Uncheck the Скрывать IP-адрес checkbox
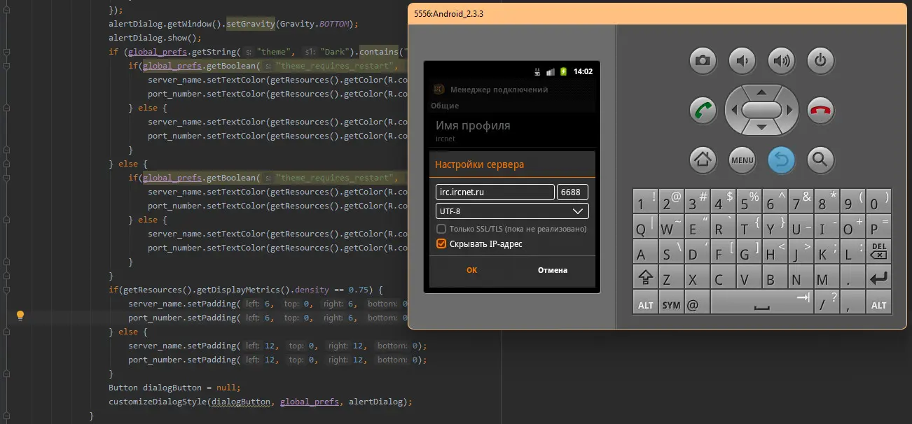The image size is (912, 424). pos(441,243)
